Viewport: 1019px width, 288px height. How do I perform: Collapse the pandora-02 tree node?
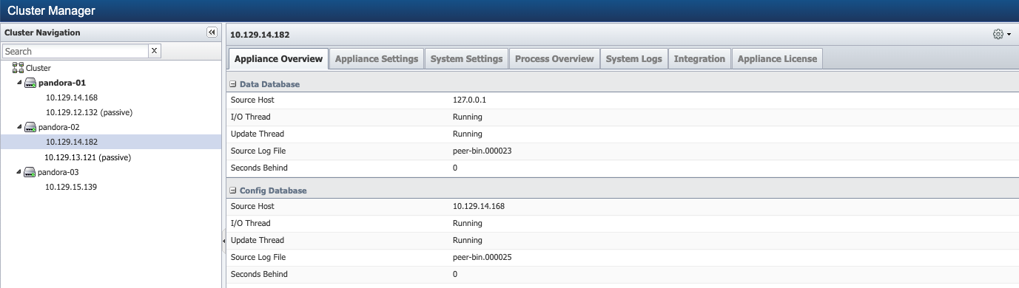(19, 127)
